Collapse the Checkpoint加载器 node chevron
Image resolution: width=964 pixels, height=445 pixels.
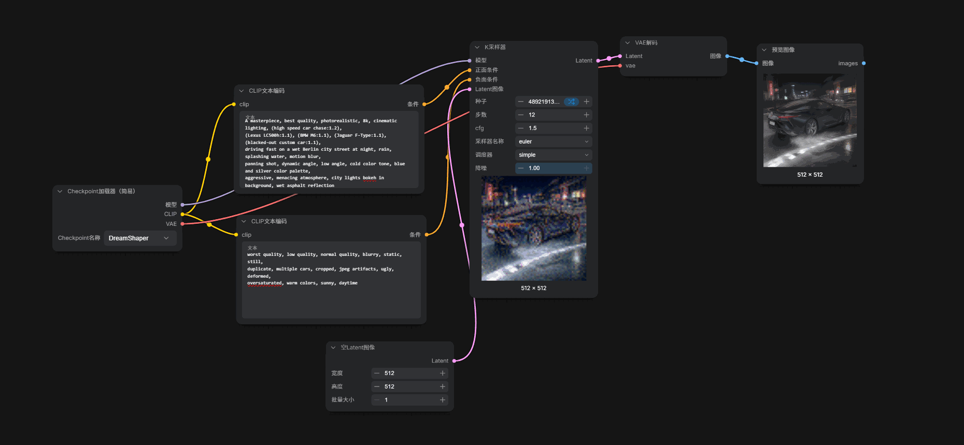point(60,191)
